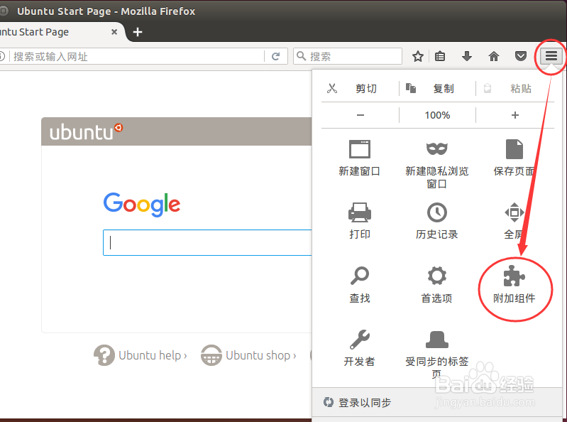Image resolution: width=567 pixels, height=422 pixels.
Task: Click the Google search input field
Action: tap(207, 242)
